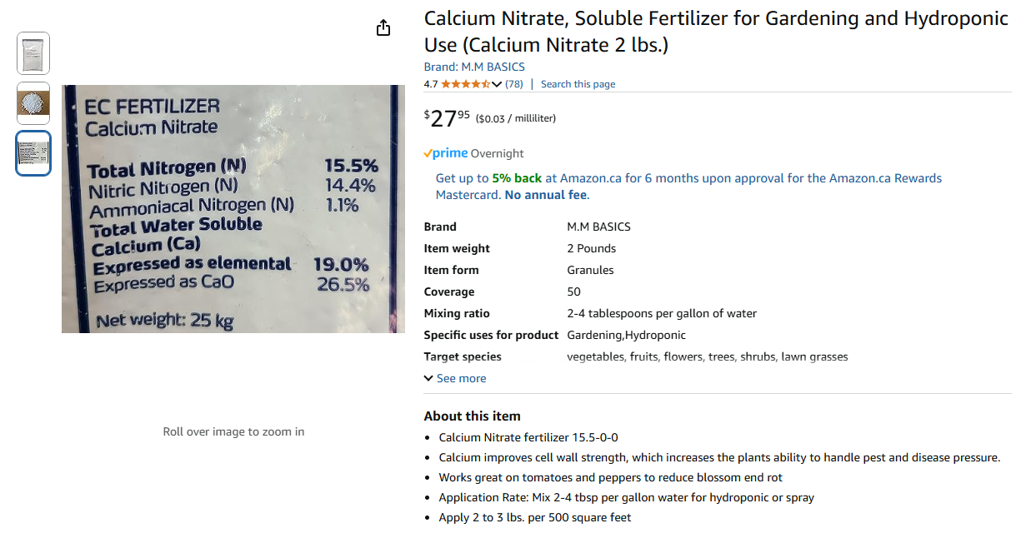This screenshot has width=1026, height=538.
Task: Click the 5% back offer text
Action: click(x=517, y=178)
